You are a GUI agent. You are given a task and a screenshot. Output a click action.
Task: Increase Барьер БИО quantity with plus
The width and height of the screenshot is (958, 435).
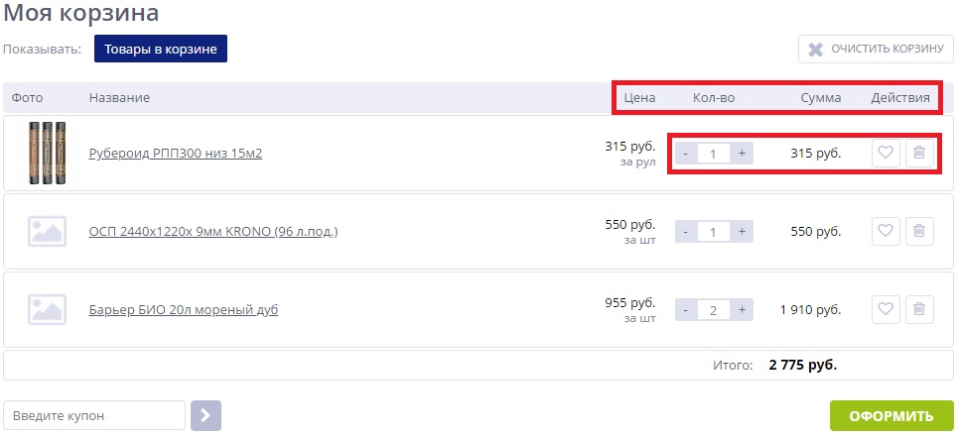coord(742,309)
